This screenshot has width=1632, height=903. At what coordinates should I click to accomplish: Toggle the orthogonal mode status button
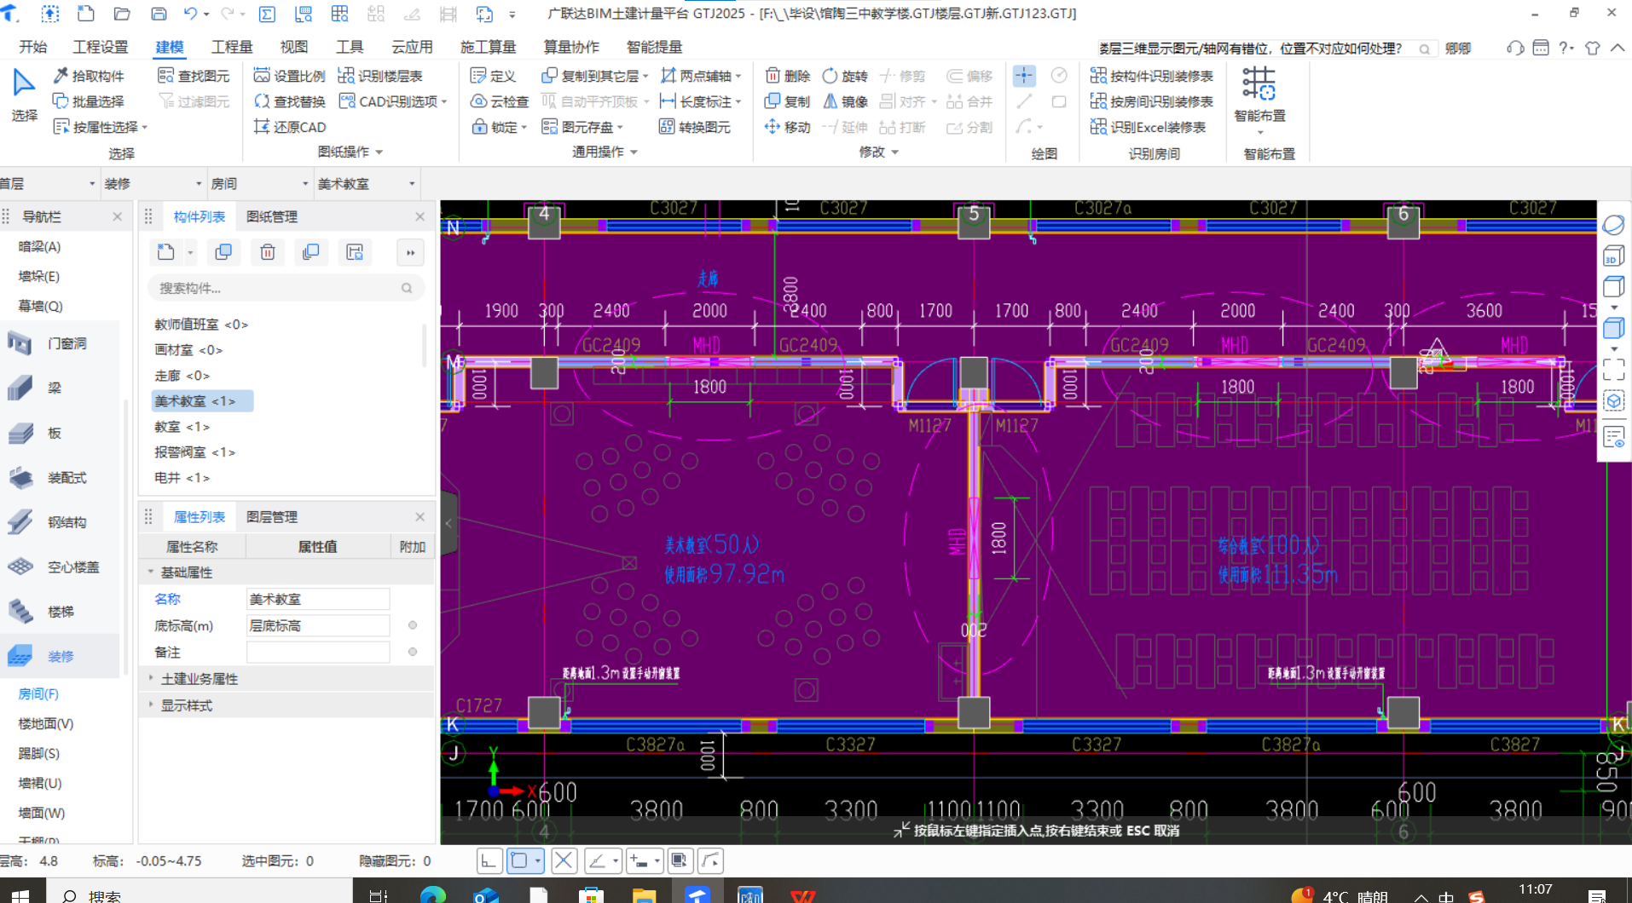tap(489, 861)
